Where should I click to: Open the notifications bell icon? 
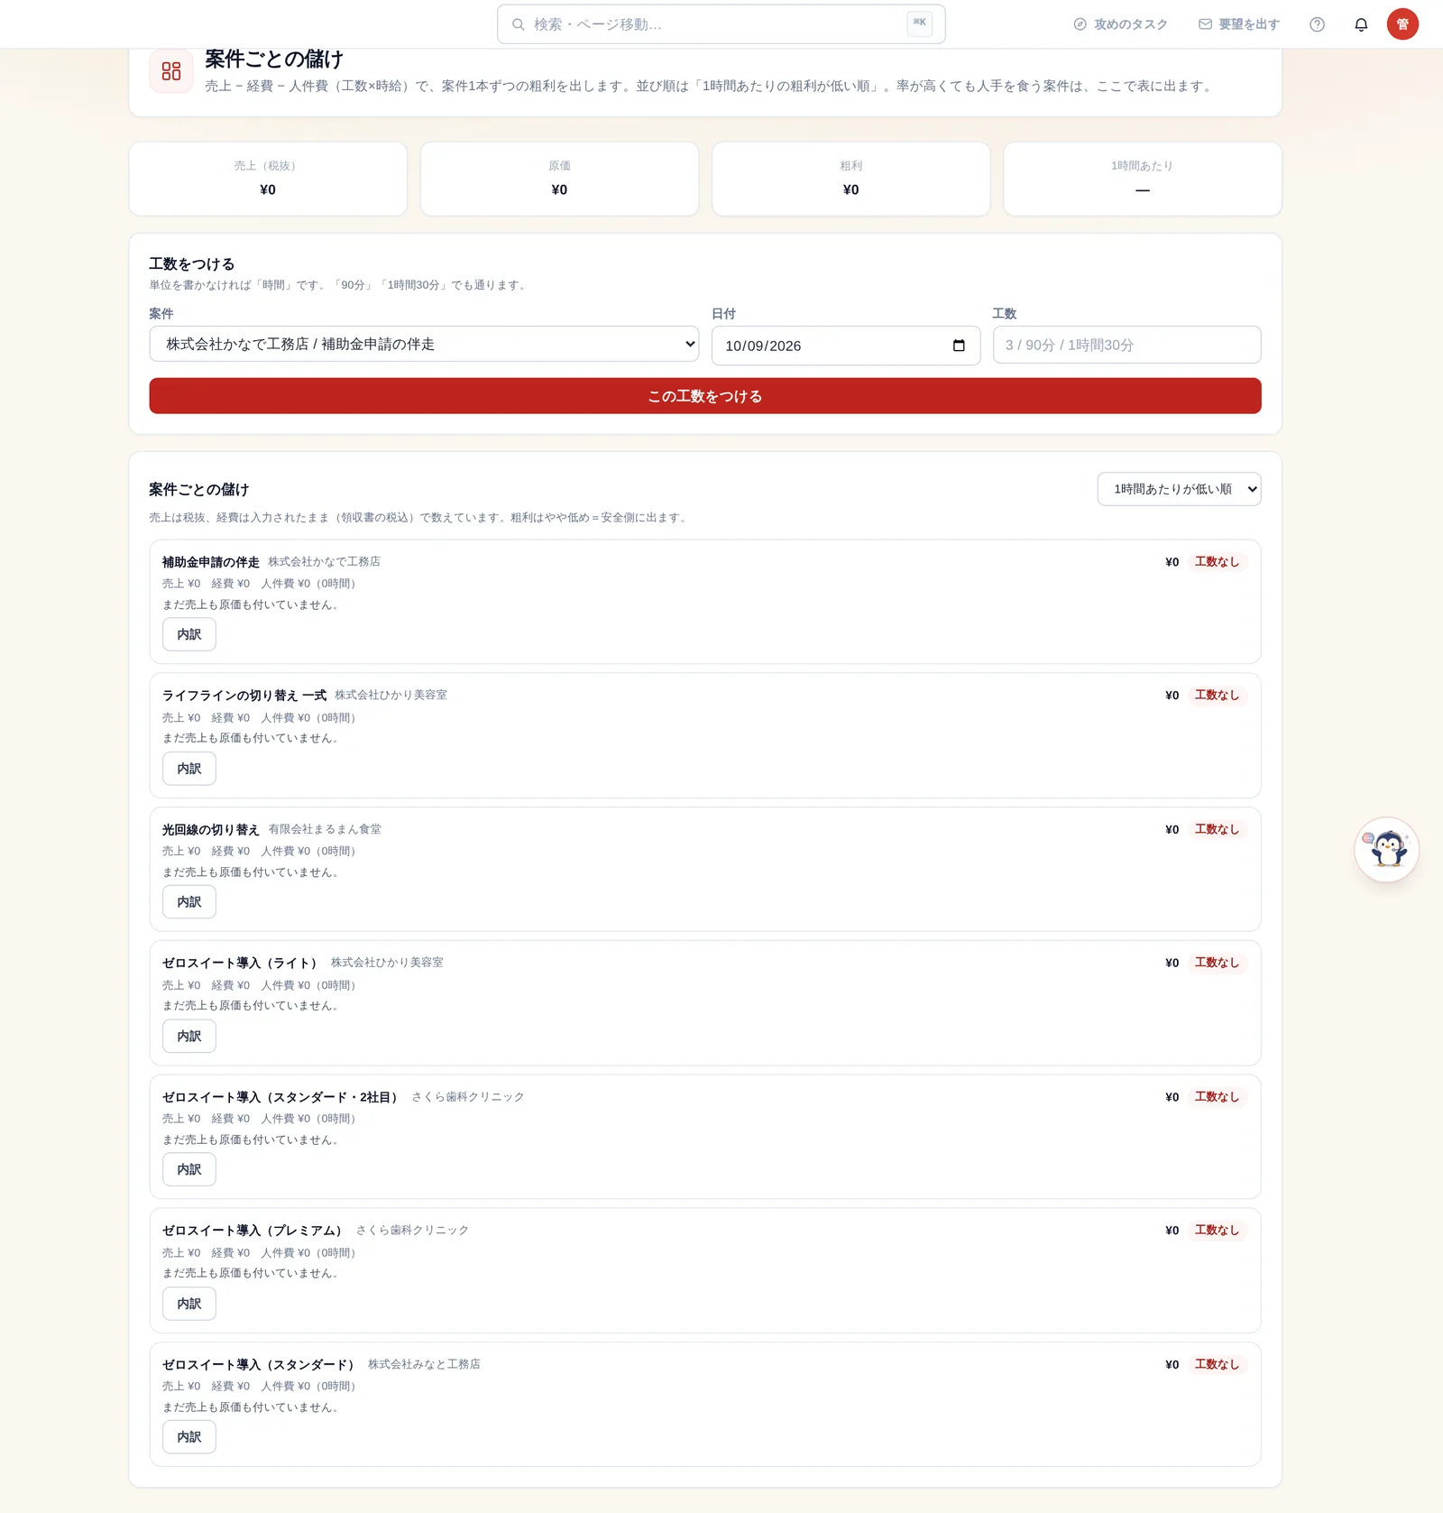coord(1361,24)
